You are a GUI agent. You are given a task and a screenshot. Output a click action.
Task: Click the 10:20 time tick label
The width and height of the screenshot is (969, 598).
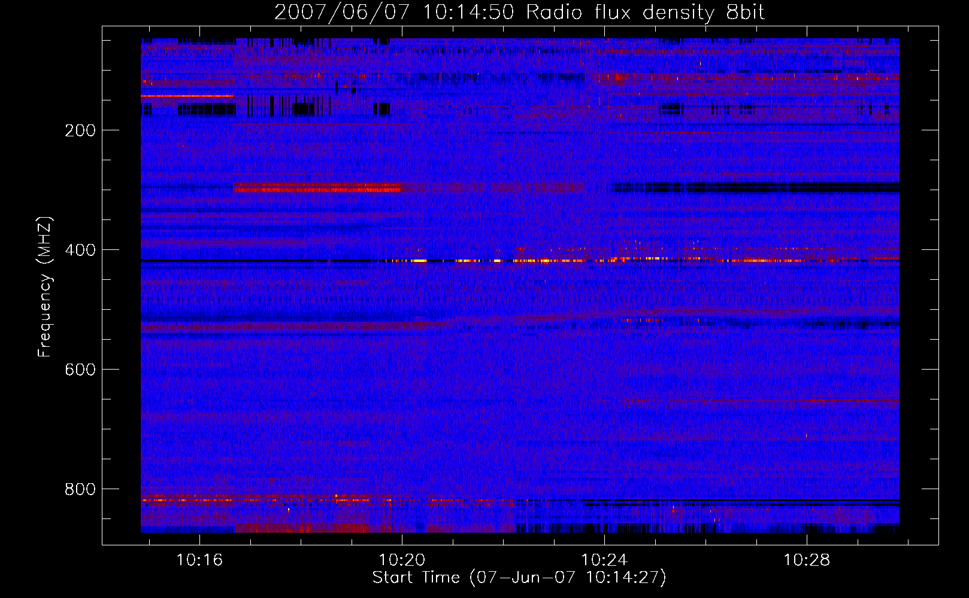click(402, 560)
